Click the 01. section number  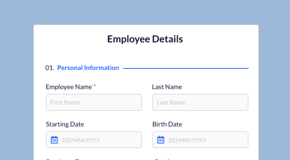tap(50, 68)
